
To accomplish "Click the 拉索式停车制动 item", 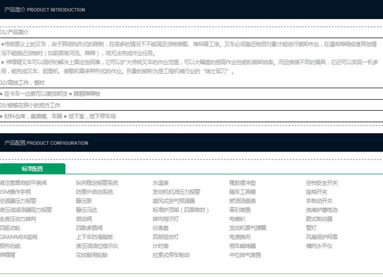I will 171,255.
